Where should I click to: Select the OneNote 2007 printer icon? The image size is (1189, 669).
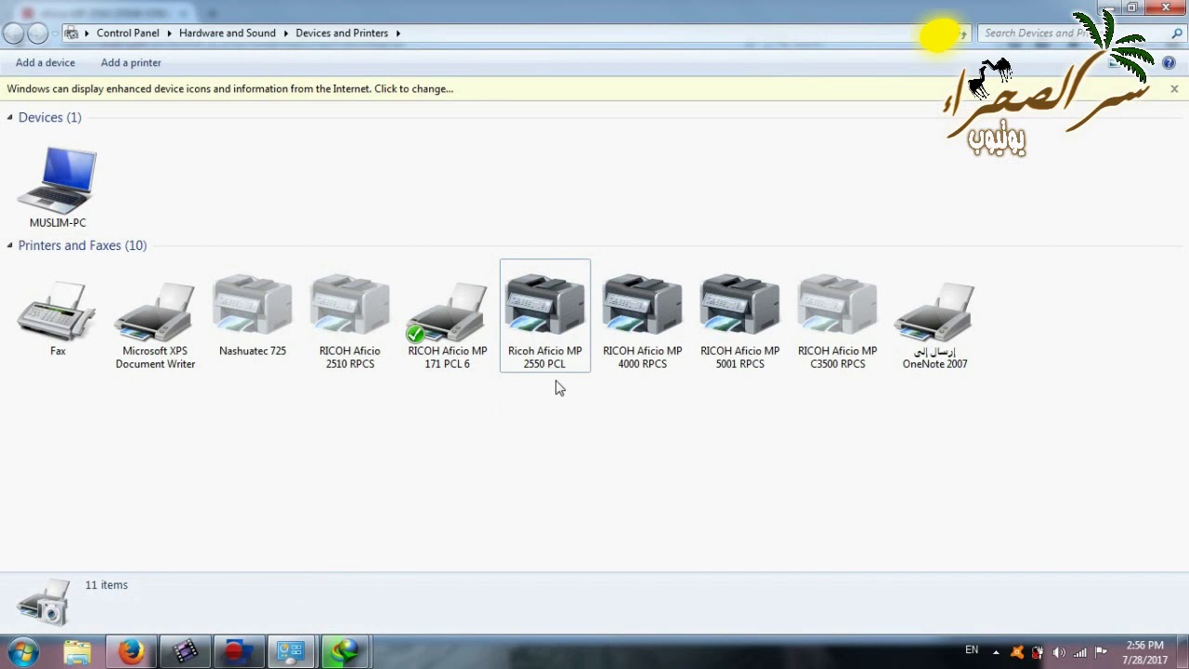(934, 314)
